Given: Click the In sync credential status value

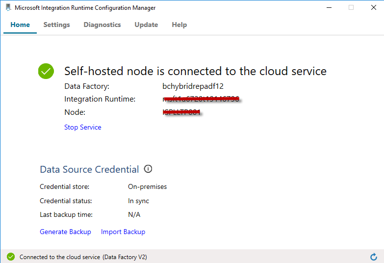Looking at the screenshot, I should (138, 201).
